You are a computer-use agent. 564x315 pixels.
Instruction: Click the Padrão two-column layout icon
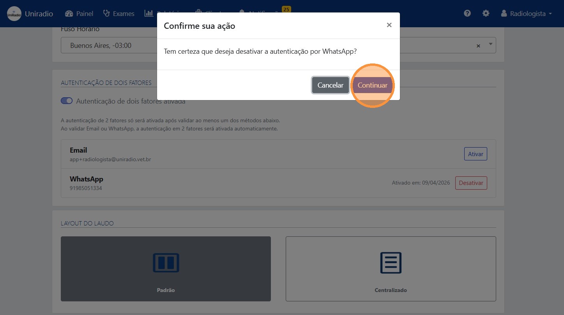tap(166, 263)
